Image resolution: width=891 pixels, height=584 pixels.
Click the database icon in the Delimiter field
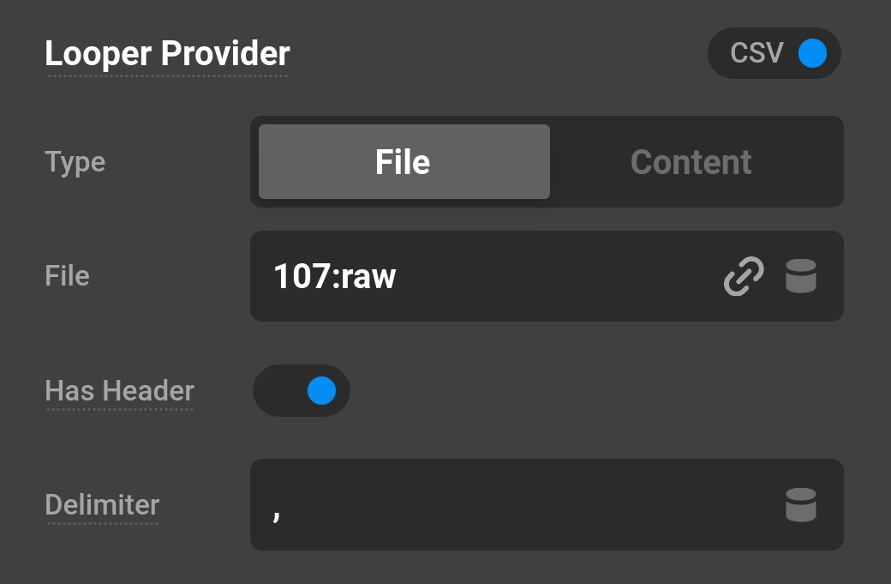point(801,505)
